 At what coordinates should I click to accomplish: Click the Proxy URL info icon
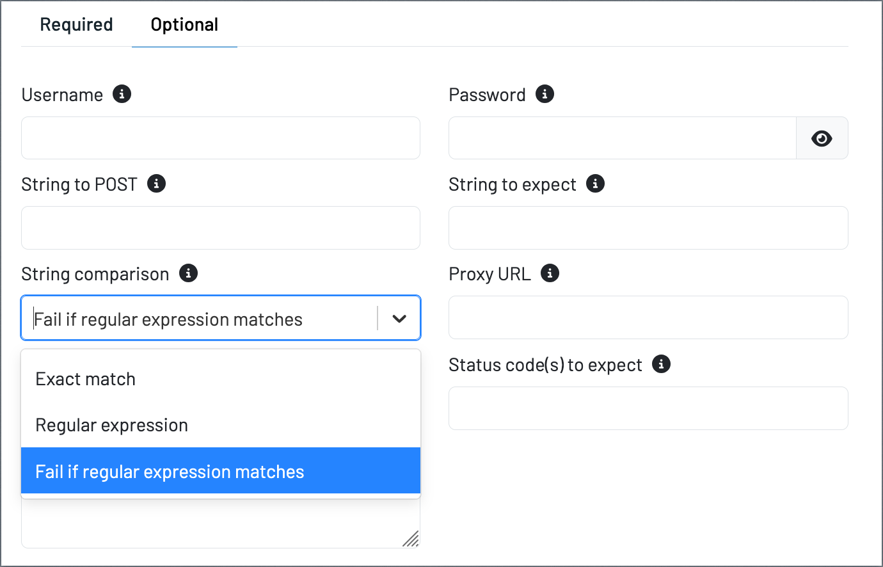[x=550, y=273]
